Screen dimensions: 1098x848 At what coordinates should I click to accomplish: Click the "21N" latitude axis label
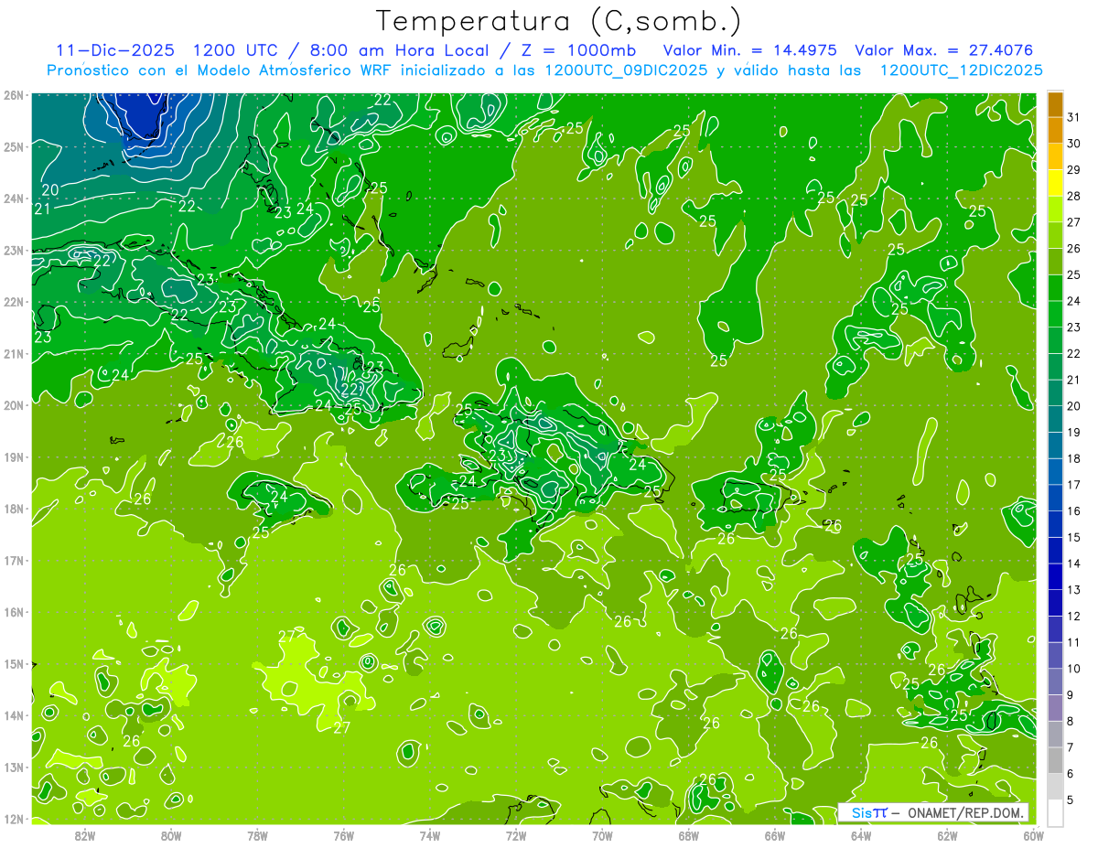point(14,353)
